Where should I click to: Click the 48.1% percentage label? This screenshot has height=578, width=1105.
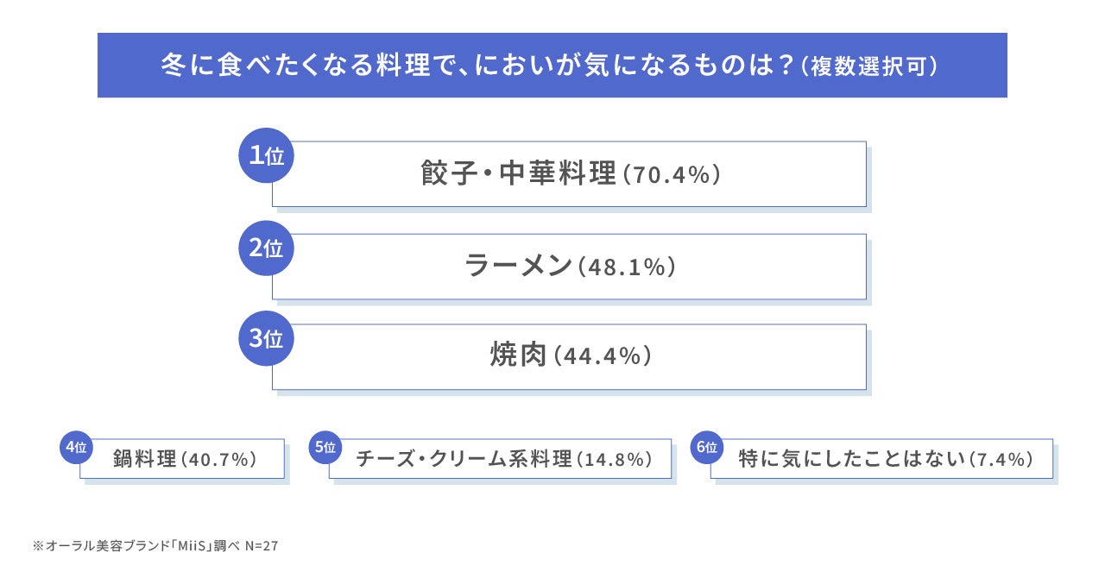point(627,267)
